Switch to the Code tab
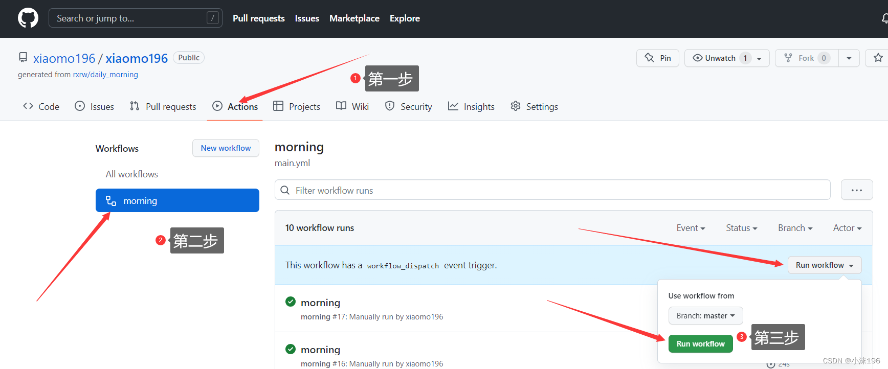The image size is (888, 369). pos(41,106)
